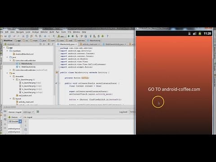Open the Refactor menu
The image size is (216, 162).
44,32
